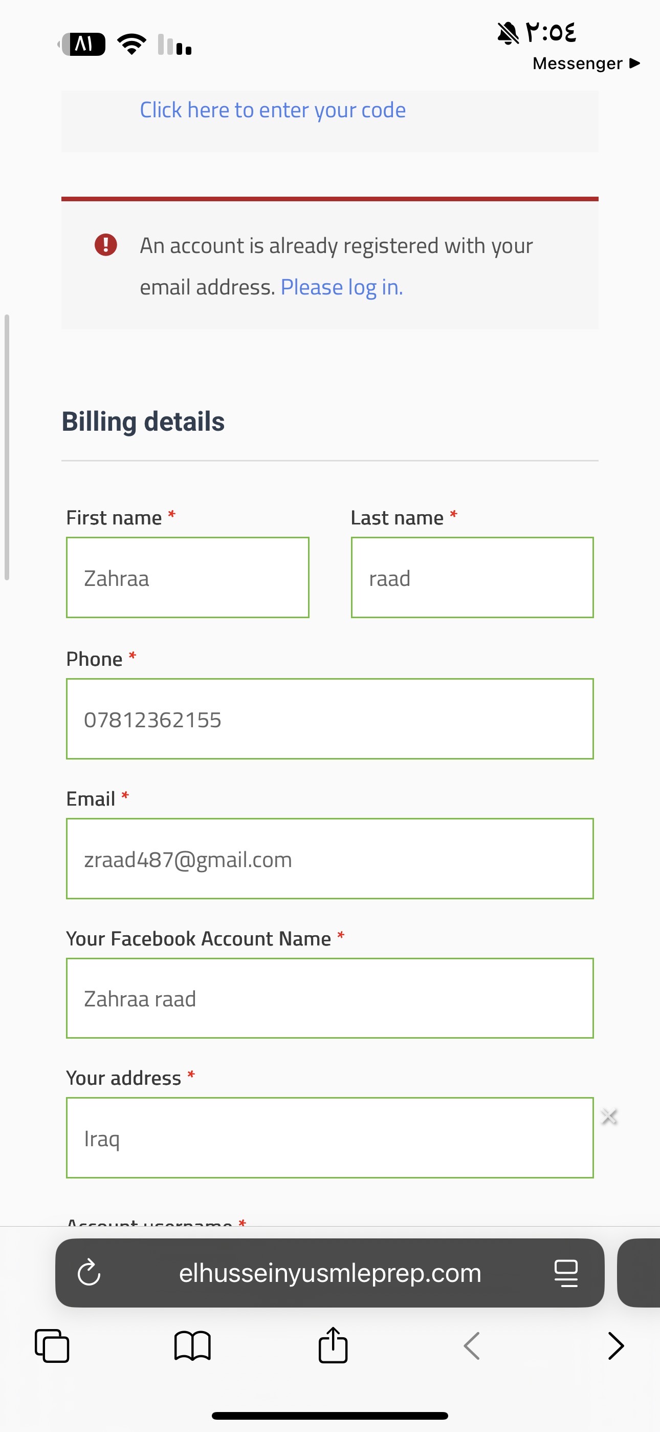Tap the red error alert icon
660x1432 pixels.
tap(105, 245)
